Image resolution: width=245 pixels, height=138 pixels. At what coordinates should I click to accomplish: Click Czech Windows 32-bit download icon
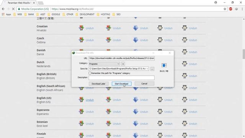tap(108, 40)
